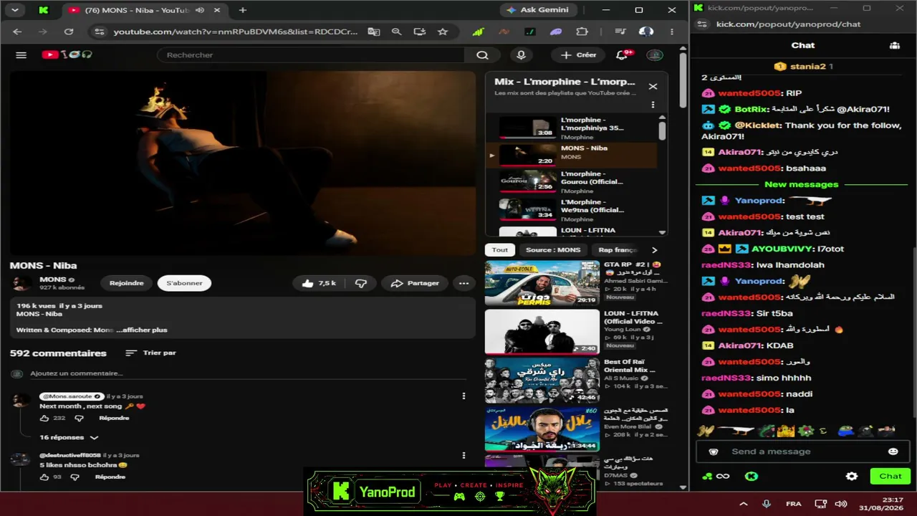Screen dimensions: 917x516
Task: Open the Trier par sort menu
Action: 150,353
